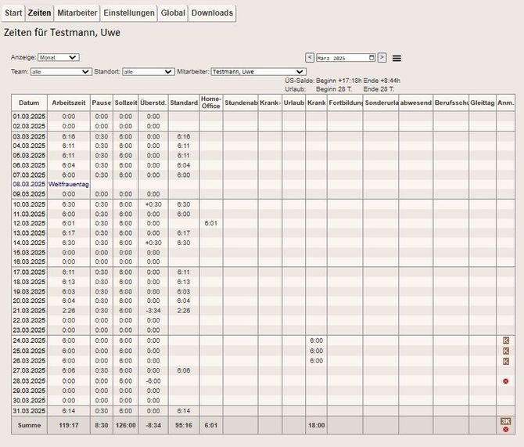Viewport: 524px width, 447px height.
Task: Click the Zeiten für Testmann, Uwe heading
Action: [62, 32]
